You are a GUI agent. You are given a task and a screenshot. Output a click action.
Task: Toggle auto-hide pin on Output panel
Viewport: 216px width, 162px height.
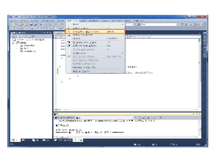coord(196,114)
